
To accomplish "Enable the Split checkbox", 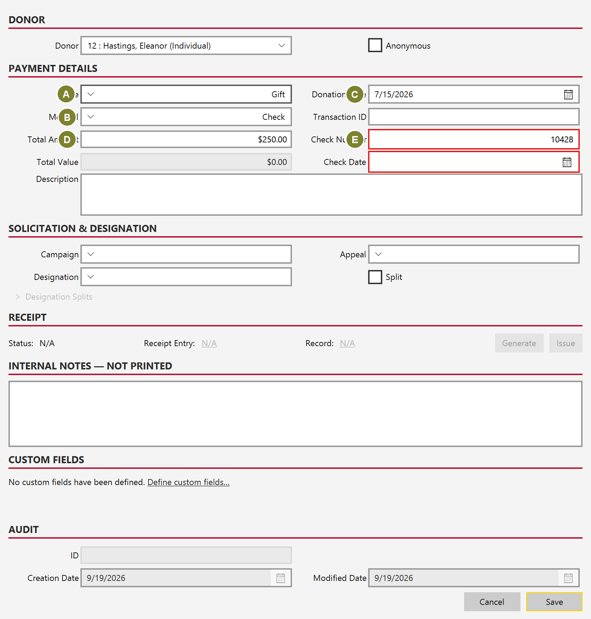I will click(x=375, y=277).
